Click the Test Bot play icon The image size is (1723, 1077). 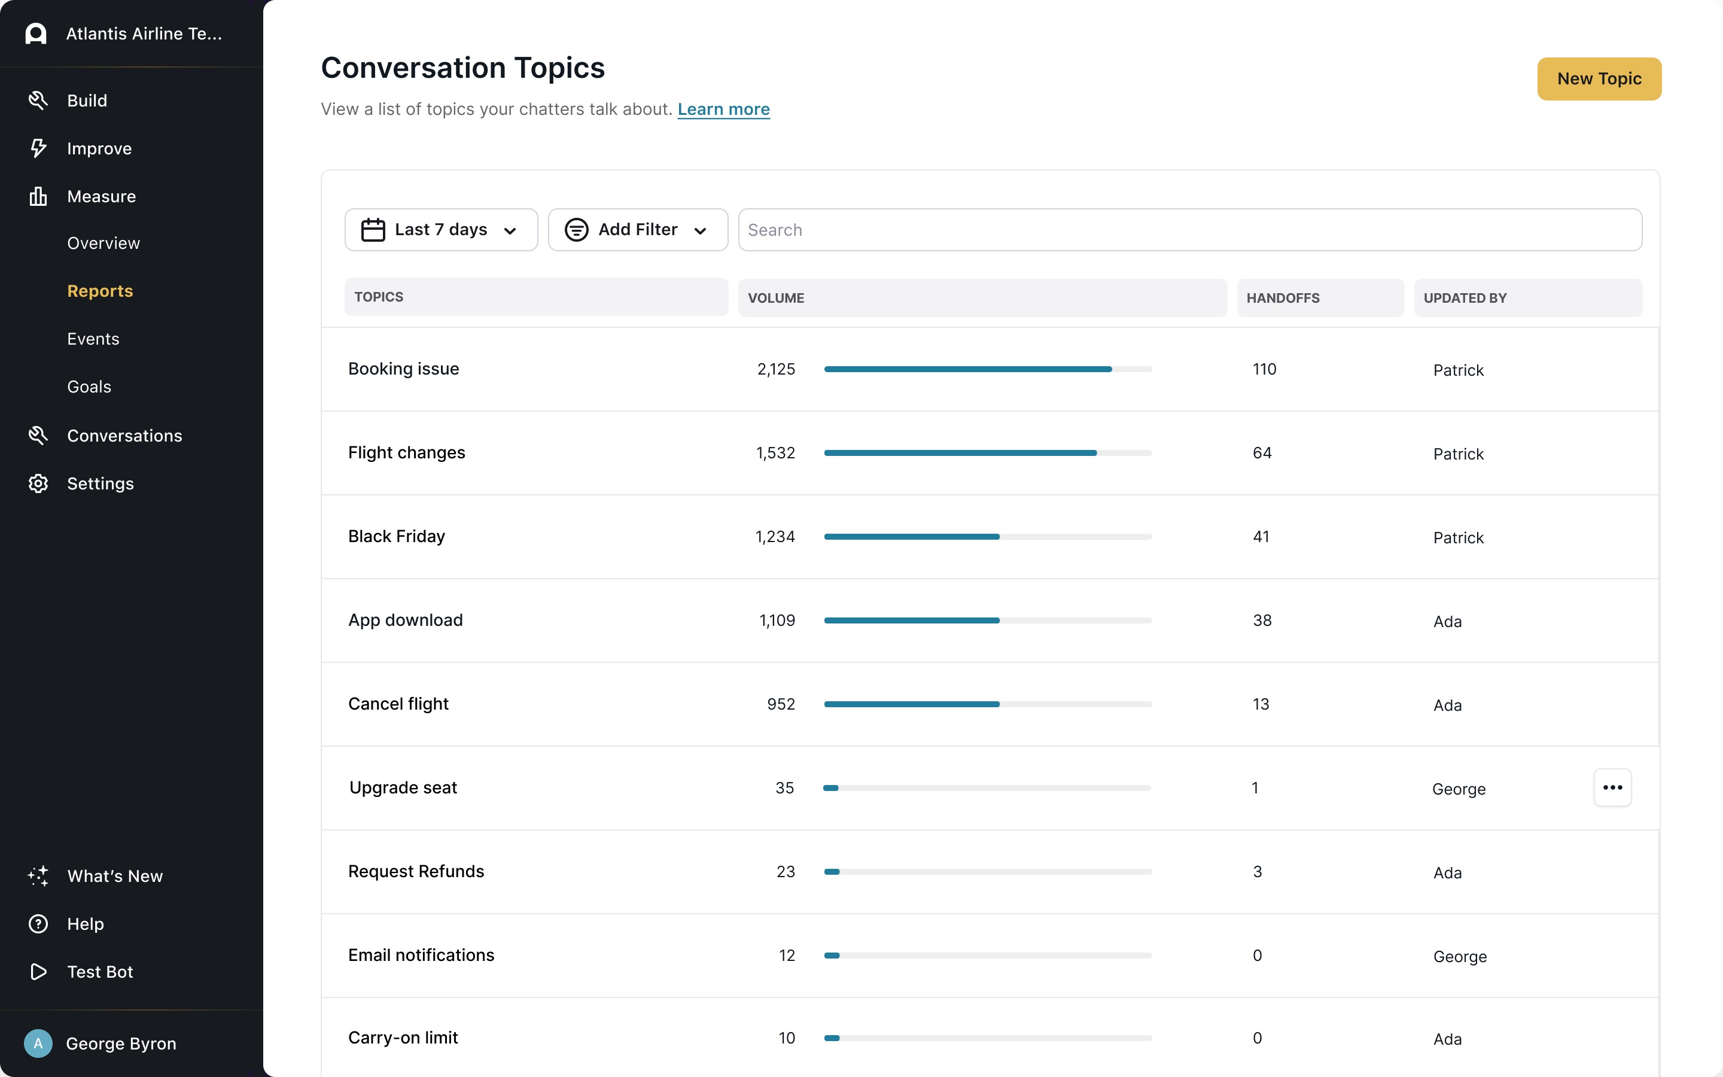38,972
